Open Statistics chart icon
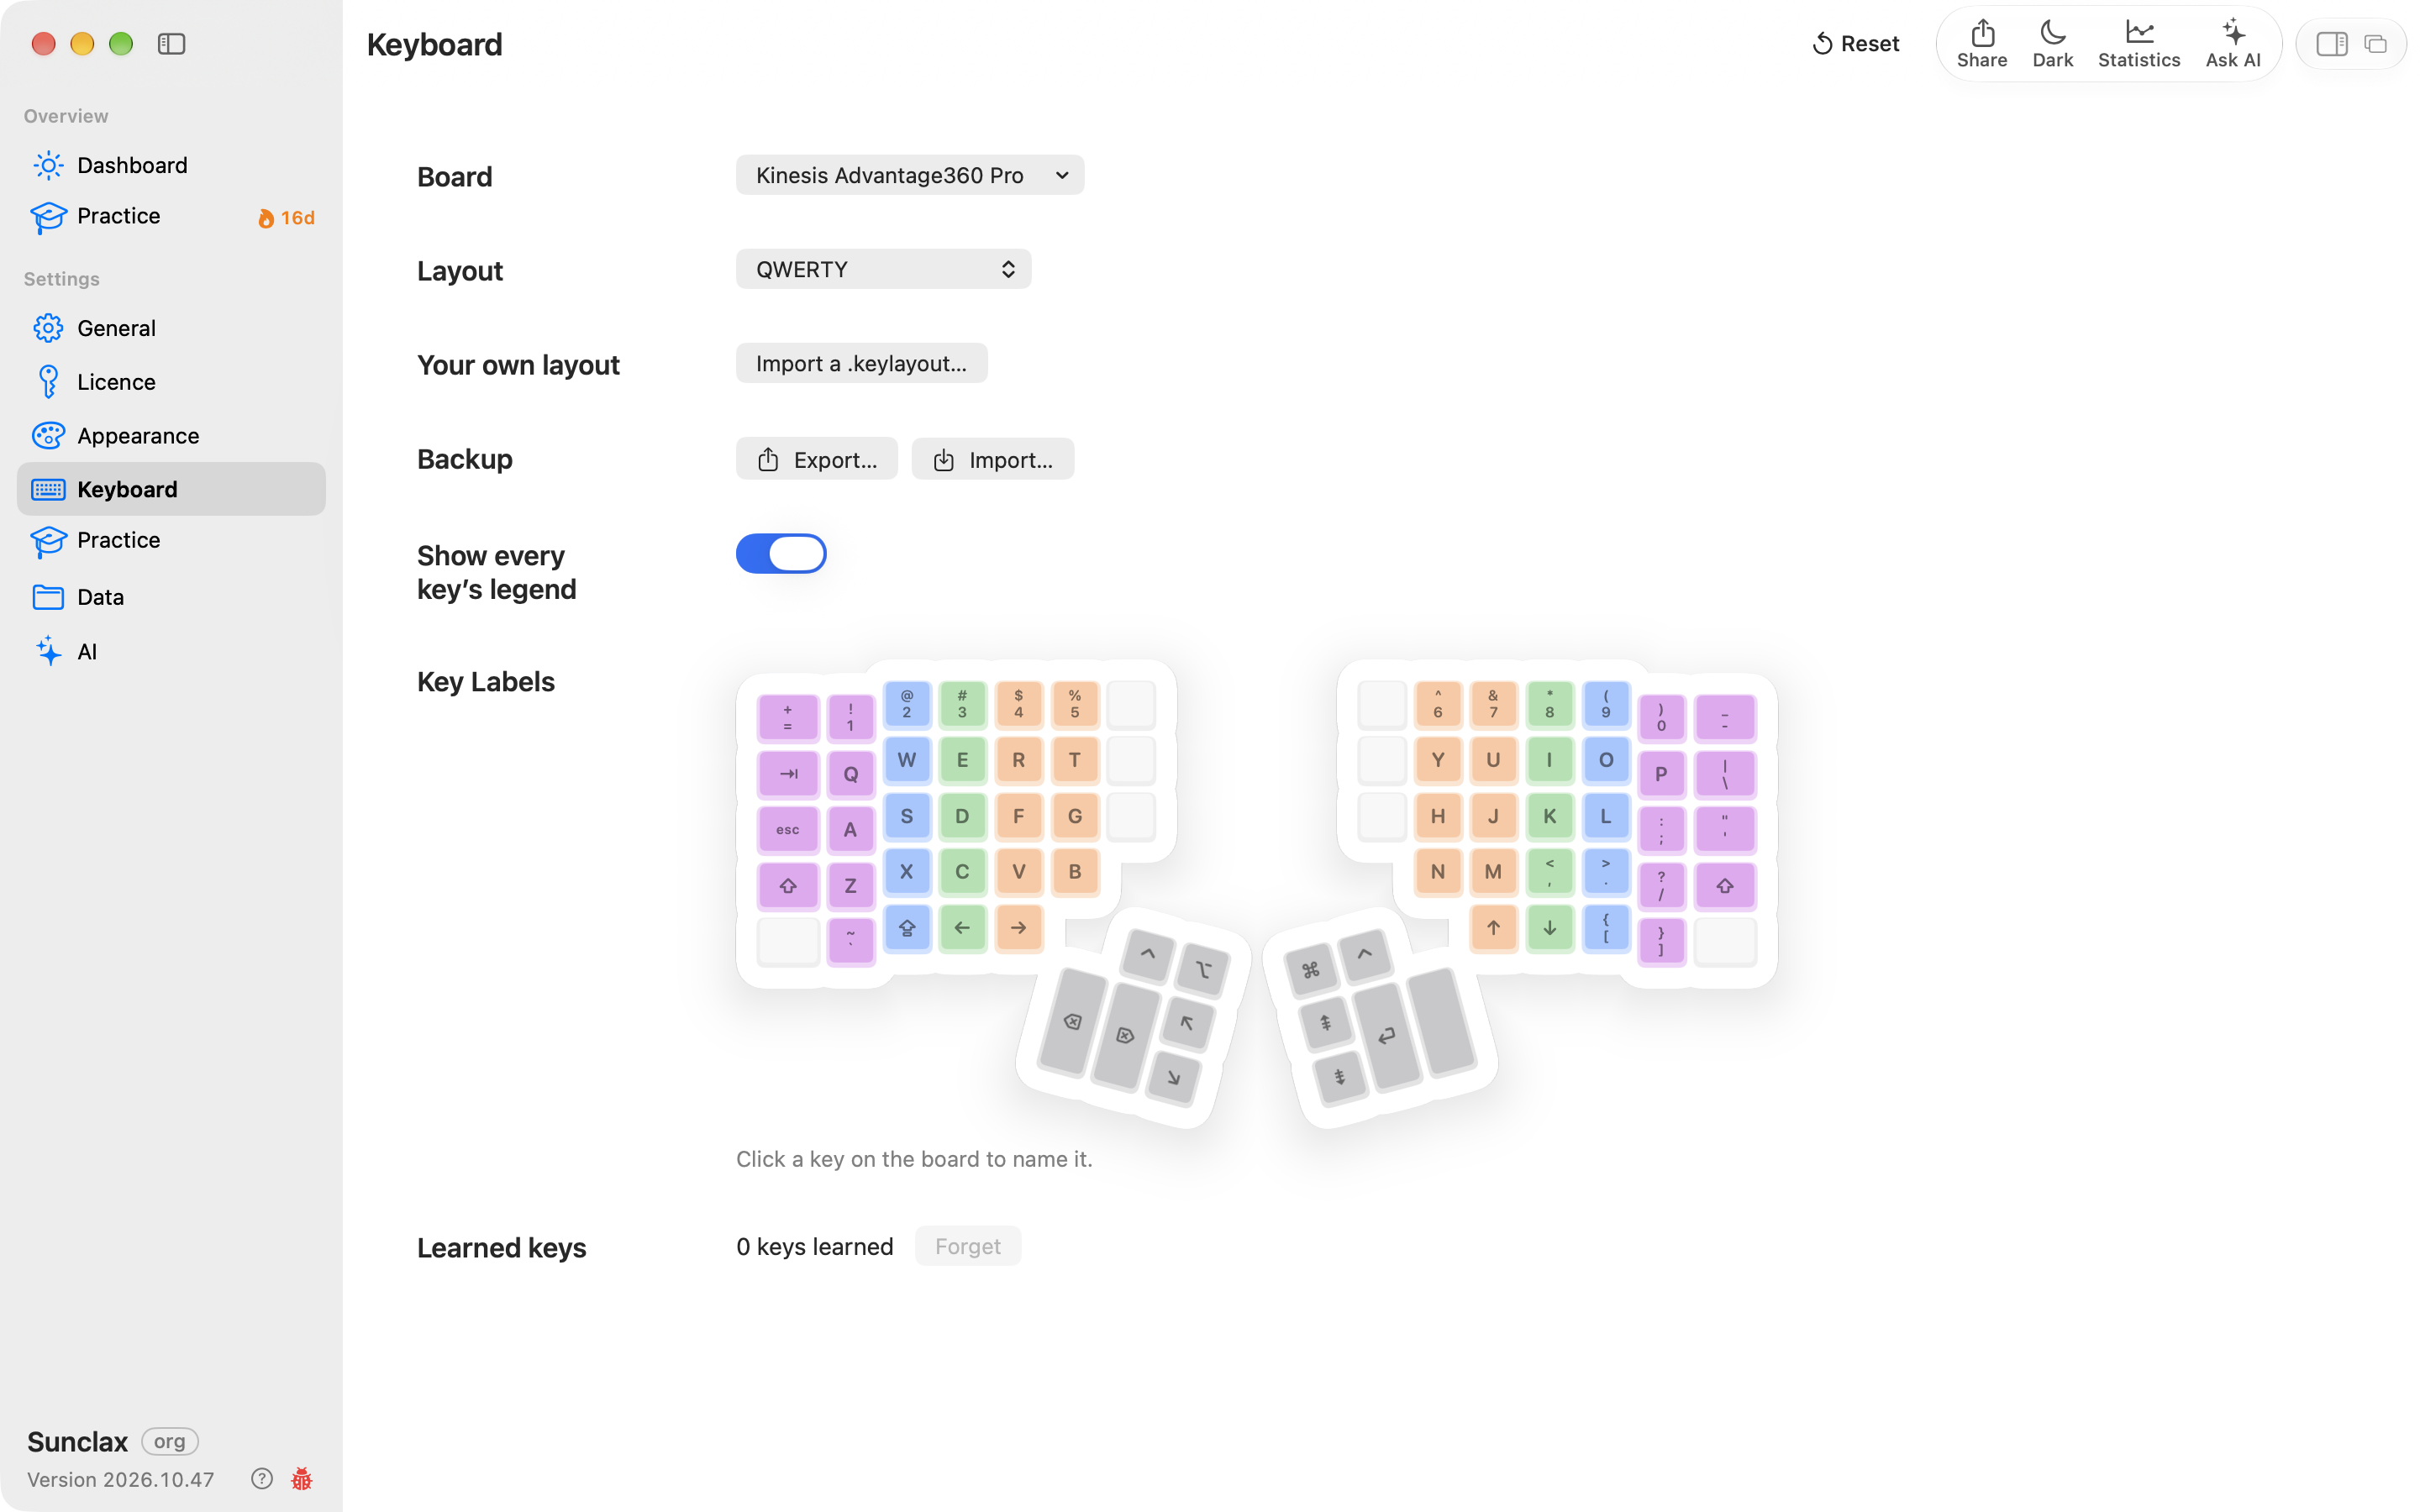The image size is (2420, 1512). [x=2138, y=44]
